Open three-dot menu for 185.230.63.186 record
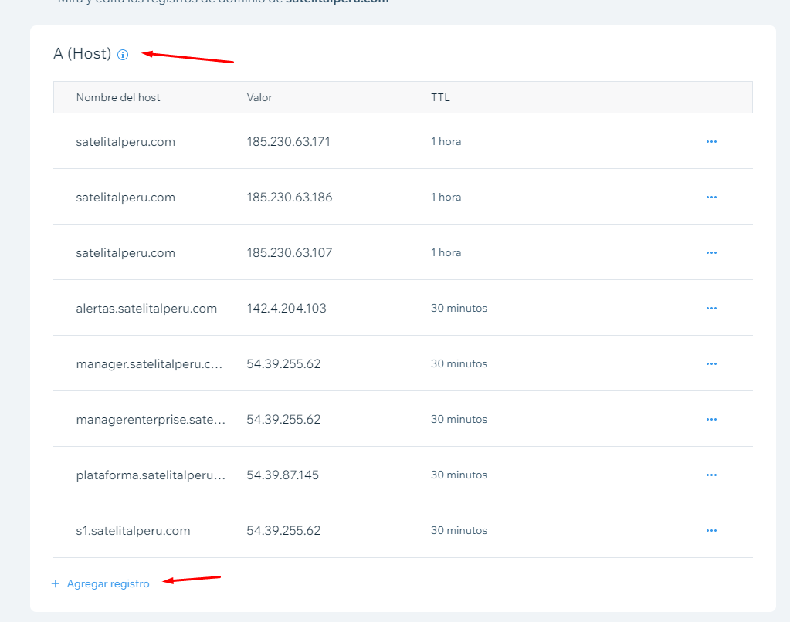 711,198
